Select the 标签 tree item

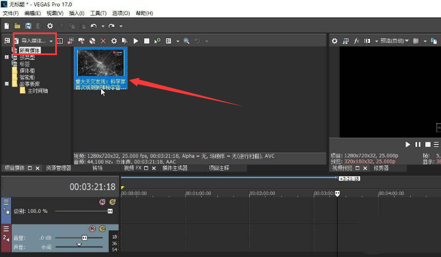pyautogui.click(x=24, y=64)
